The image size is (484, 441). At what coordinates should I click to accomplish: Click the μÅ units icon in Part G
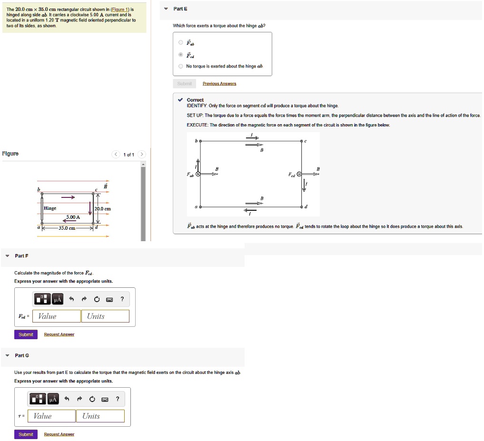coord(52,399)
